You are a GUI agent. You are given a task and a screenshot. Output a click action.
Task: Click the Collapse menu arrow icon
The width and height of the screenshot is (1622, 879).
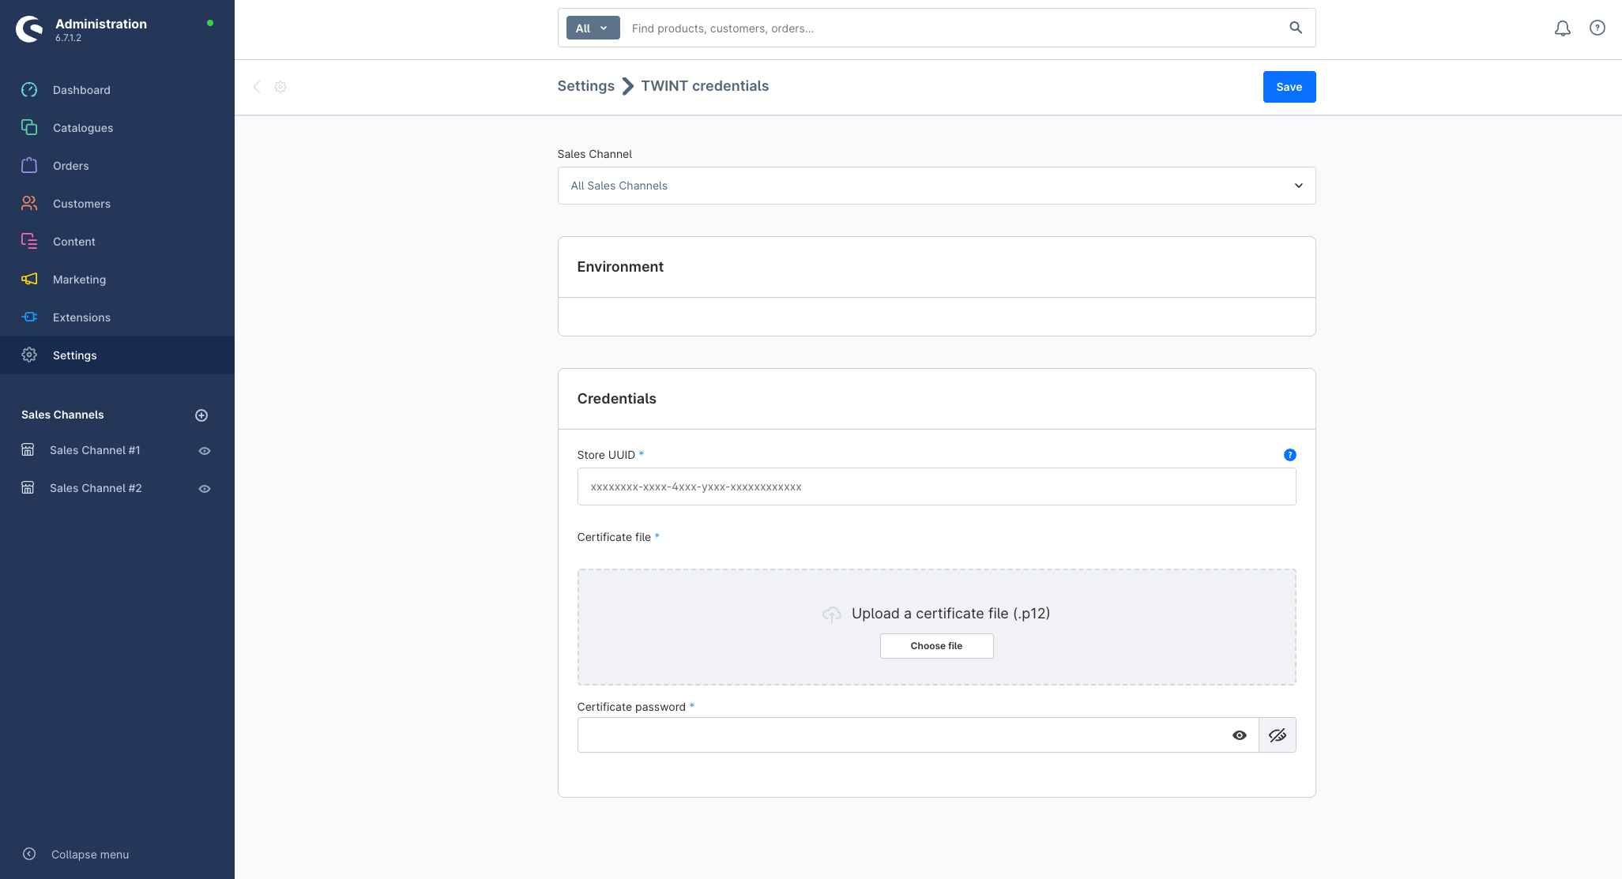(x=29, y=854)
